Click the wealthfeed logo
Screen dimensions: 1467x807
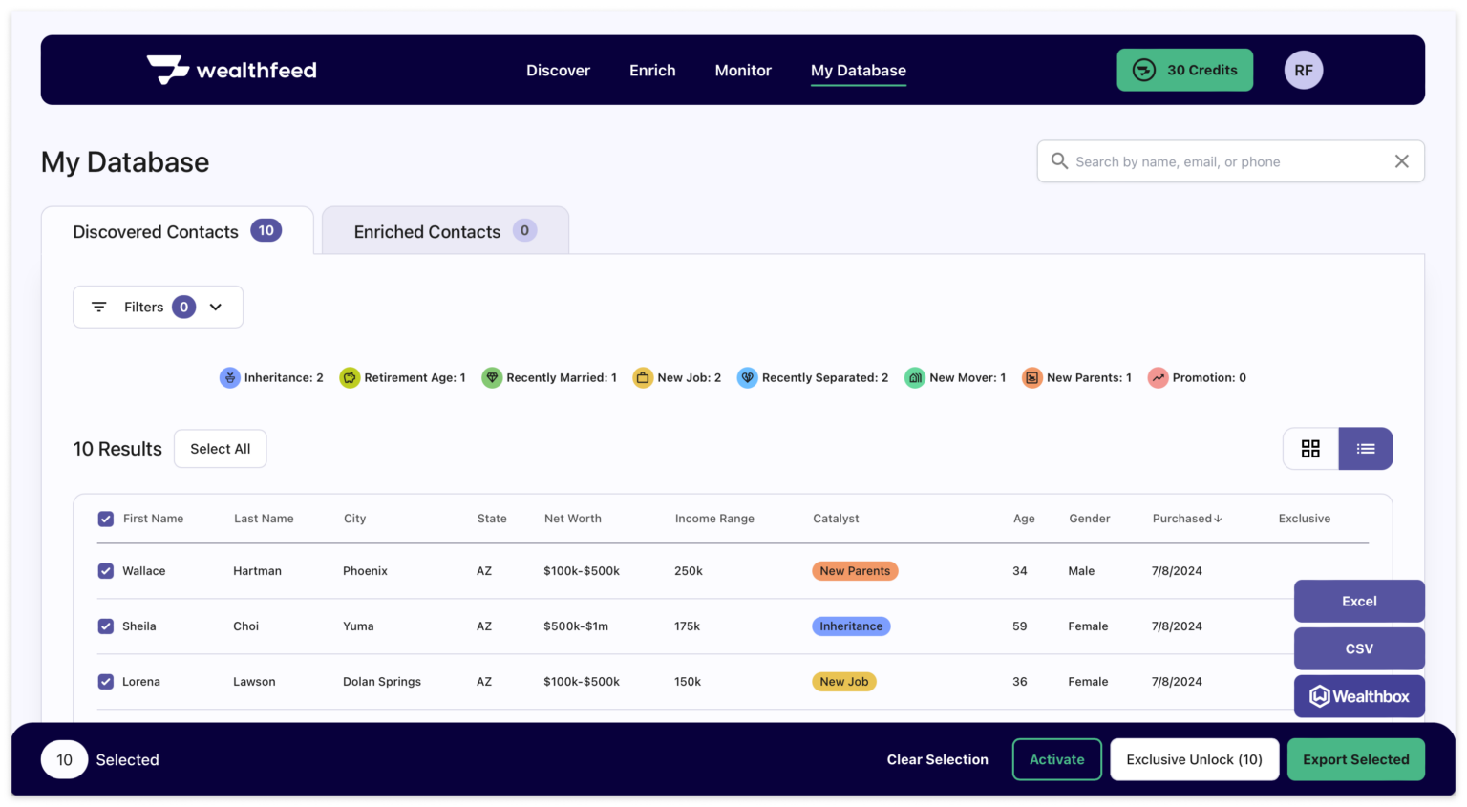tap(230, 69)
